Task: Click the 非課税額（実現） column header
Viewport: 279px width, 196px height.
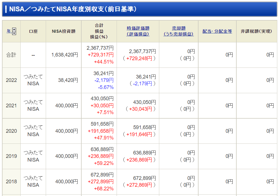Action: pos(256,31)
